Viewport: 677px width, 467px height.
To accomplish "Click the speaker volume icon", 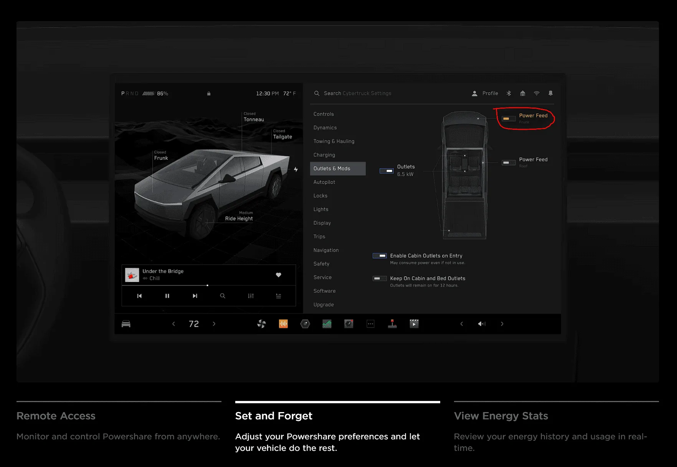I will [482, 324].
